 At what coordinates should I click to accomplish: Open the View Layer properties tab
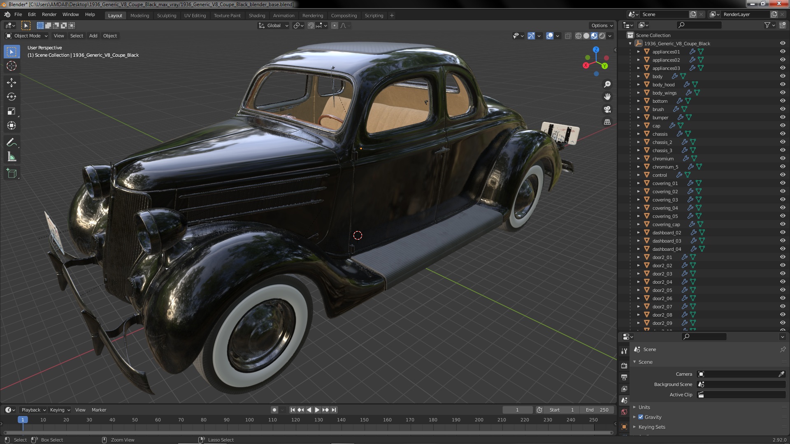tap(624, 388)
